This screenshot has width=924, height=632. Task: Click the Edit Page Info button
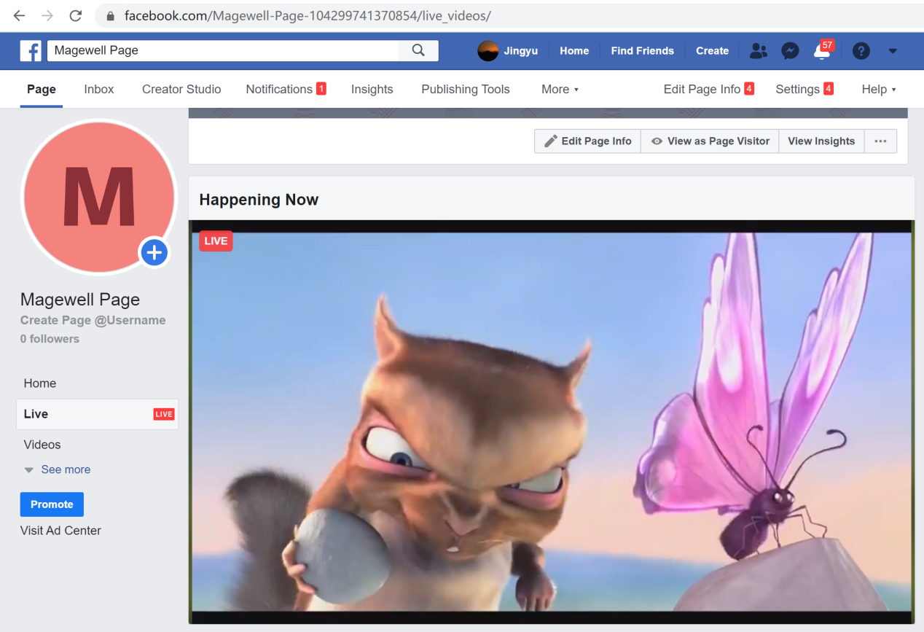pyautogui.click(x=587, y=141)
